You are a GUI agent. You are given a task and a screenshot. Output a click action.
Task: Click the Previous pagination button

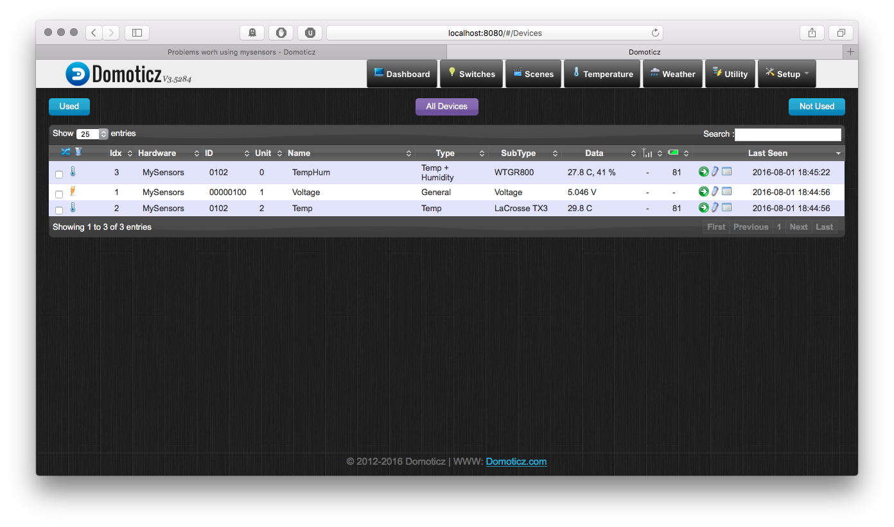tap(751, 227)
